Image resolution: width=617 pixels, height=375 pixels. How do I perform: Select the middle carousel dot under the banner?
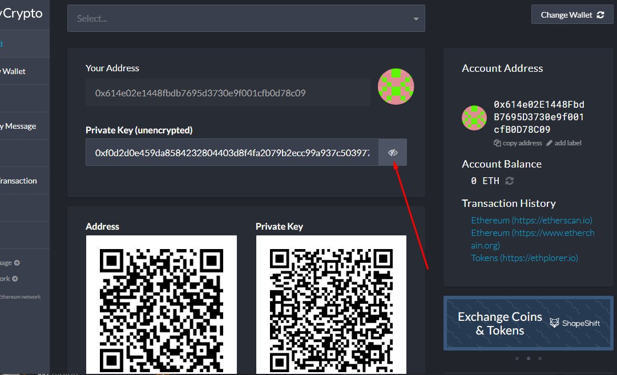click(x=529, y=358)
